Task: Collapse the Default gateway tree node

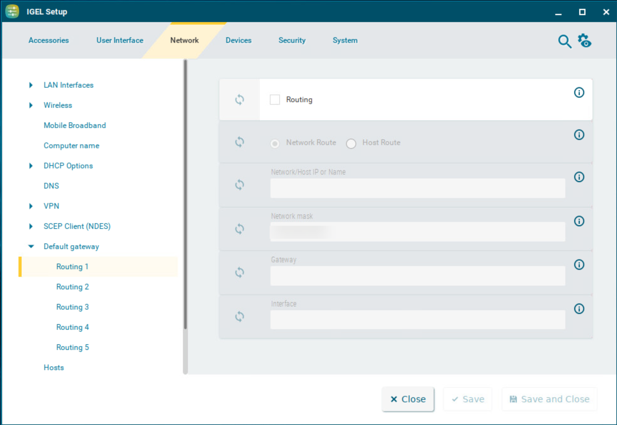Action: tap(31, 247)
